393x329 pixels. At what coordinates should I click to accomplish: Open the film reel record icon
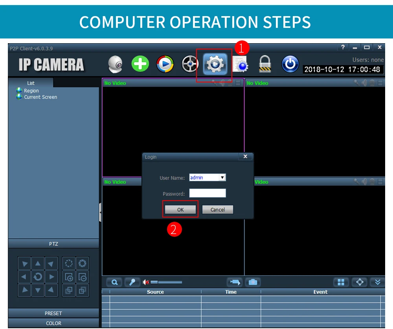[190, 64]
